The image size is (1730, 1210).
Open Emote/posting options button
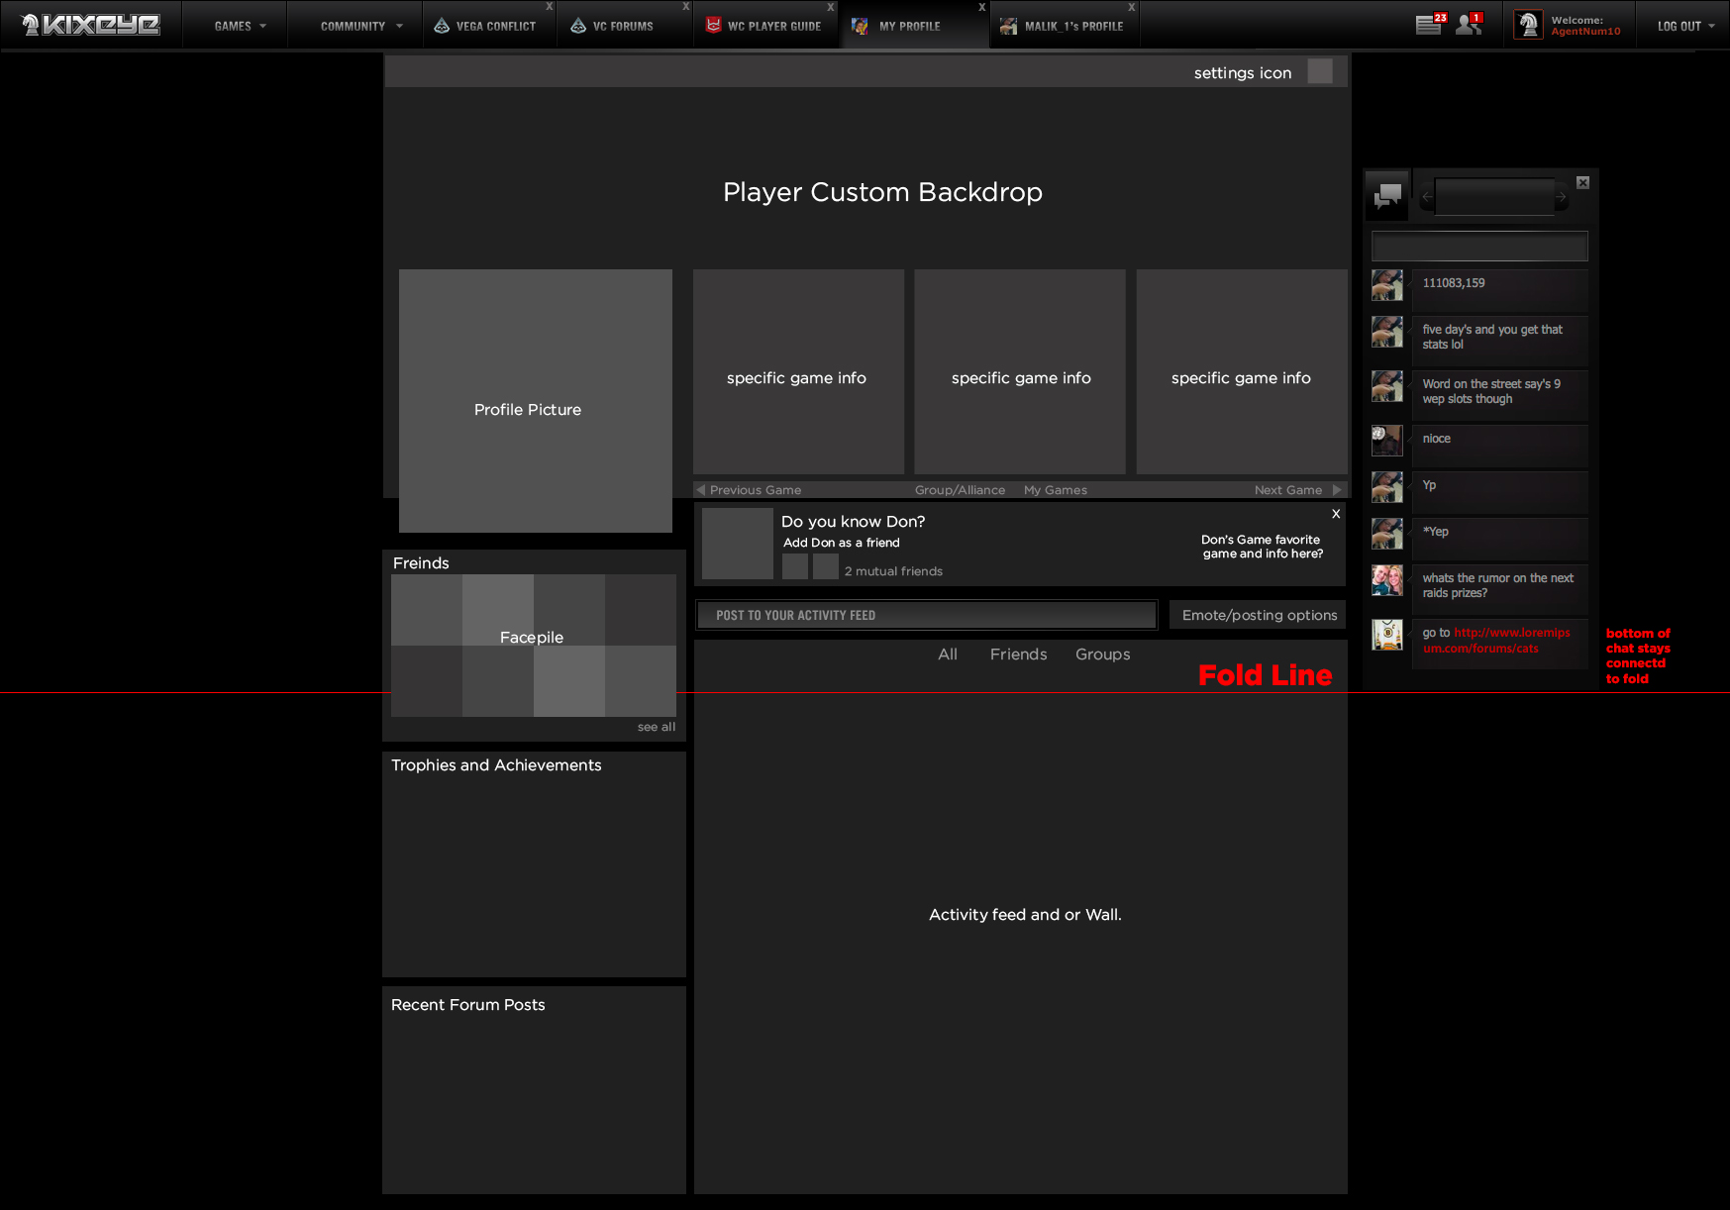(1258, 615)
